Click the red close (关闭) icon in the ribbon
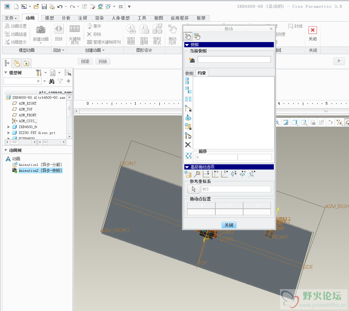This screenshot has height=311, width=349. click(312, 30)
